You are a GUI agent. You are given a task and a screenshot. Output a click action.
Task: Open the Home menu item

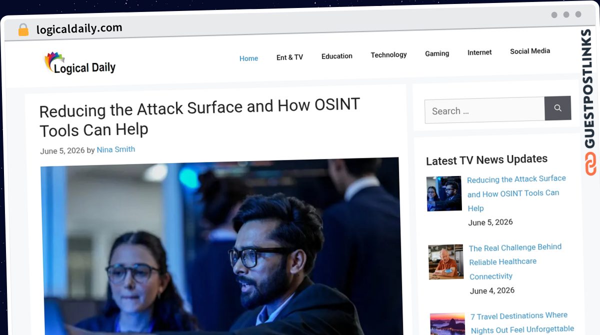pos(248,58)
